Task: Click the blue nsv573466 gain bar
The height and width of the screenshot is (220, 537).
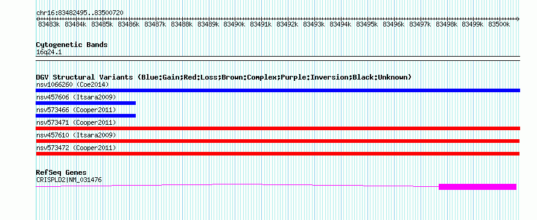Action: tap(86, 116)
